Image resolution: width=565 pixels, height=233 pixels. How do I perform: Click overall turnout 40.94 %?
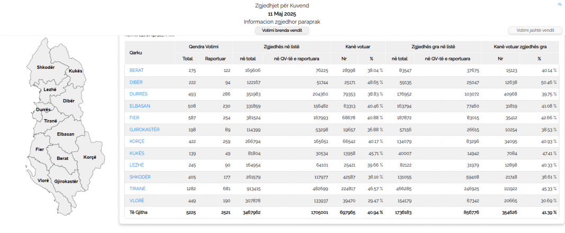(375, 212)
